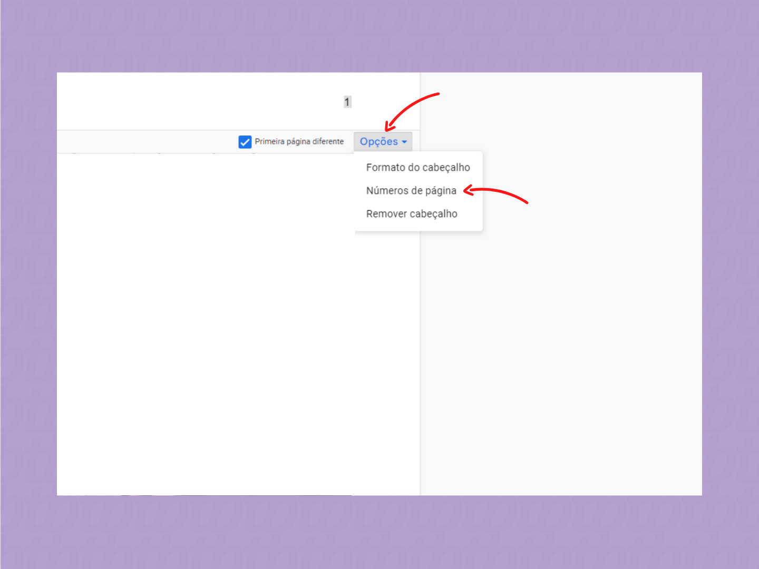The width and height of the screenshot is (759, 569).
Task: Click the page number 1 in header
Action: [347, 102]
